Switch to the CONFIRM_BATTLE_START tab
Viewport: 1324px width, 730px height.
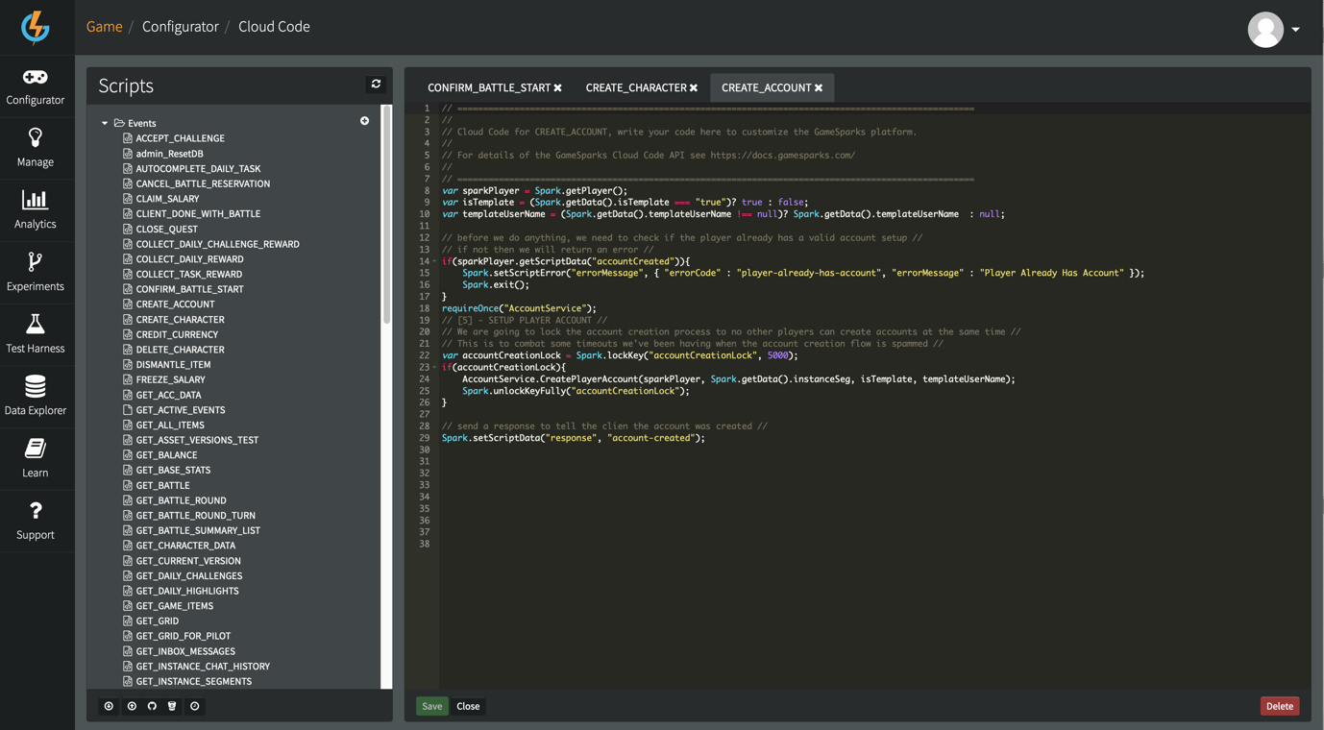pyautogui.click(x=488, y=87)
